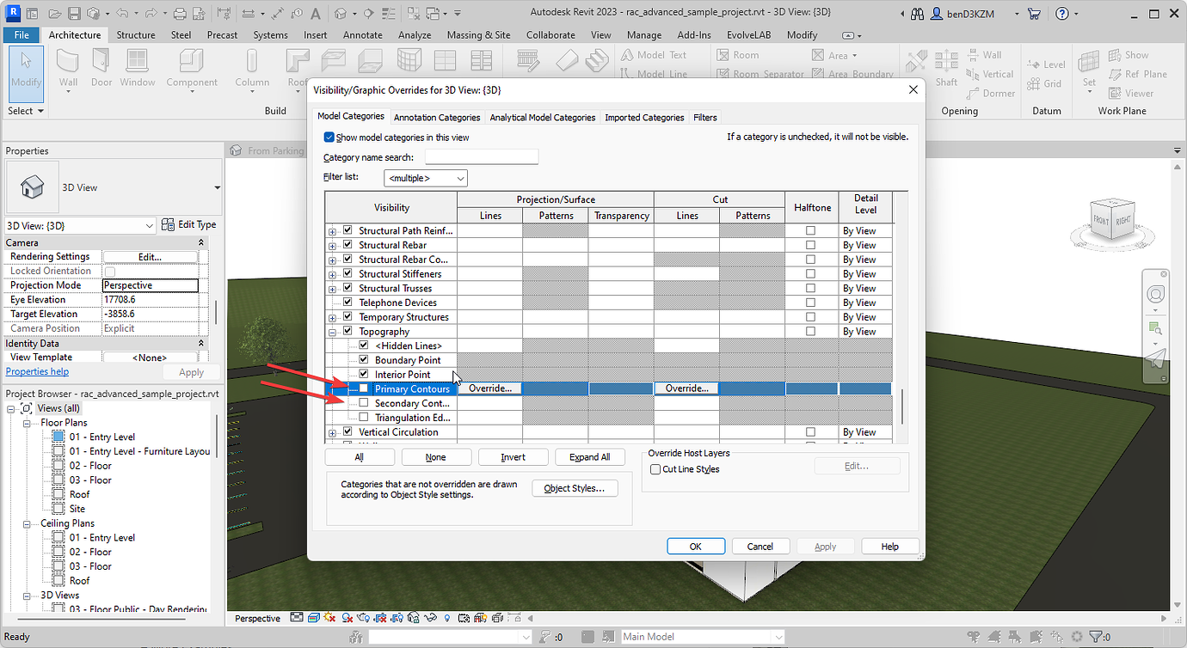The height and width of the screenshot is (648, 1187).
Task: Open Rendering settings via the teapot icon
Action: 364,618
